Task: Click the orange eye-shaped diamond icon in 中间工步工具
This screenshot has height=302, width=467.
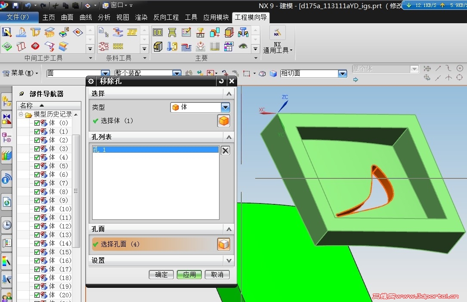Action: coord(78,32)
